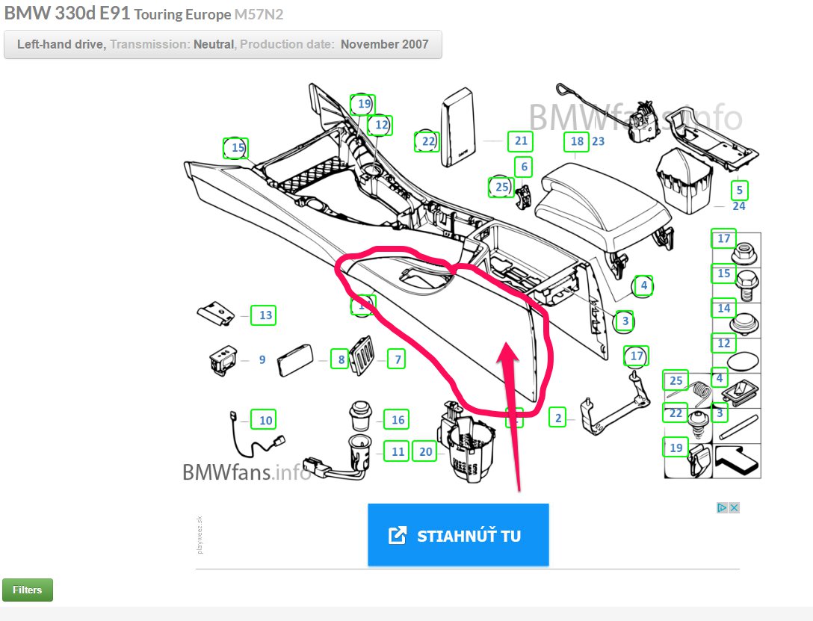
Task: Click the STIAHNÚŤ TU ad button
Action: [x=458, y=535]
